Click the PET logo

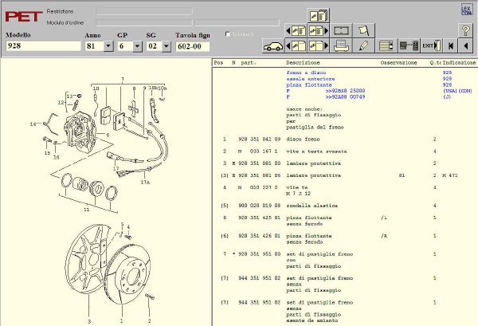coord(24,17)
